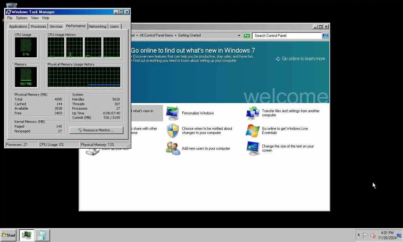Click the taskbar clock showing 4:01 PM
This screenshot has width=403, height=242.
[x=387, y=235]
